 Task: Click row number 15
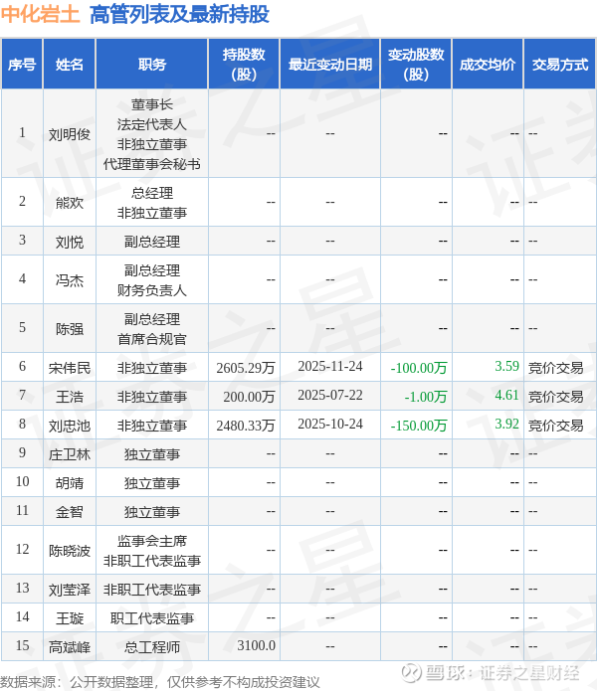[x=23, y=645]
